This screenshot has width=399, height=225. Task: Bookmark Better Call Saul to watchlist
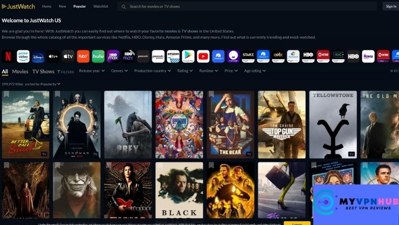coord(6,94)
